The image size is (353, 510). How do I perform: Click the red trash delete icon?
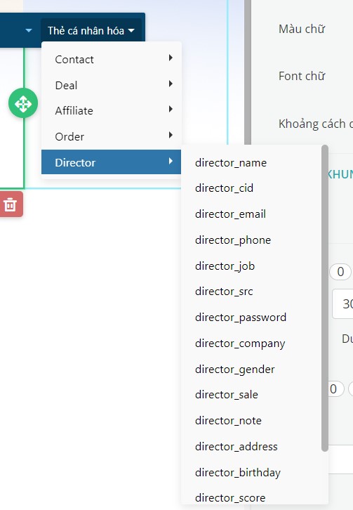point(10,204)
